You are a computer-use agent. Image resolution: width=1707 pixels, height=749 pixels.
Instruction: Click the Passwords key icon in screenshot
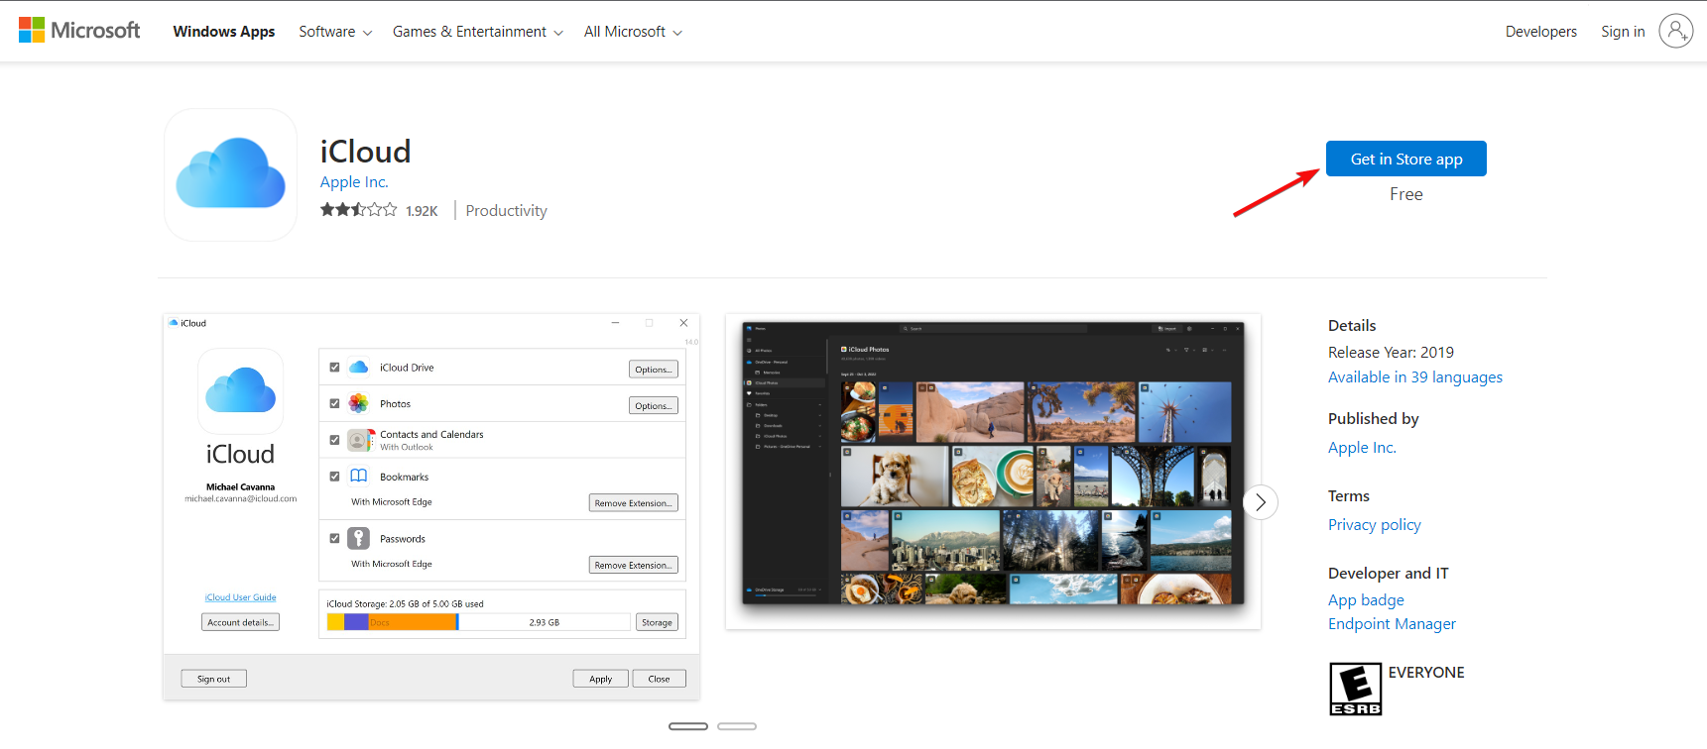pos(359,538)
